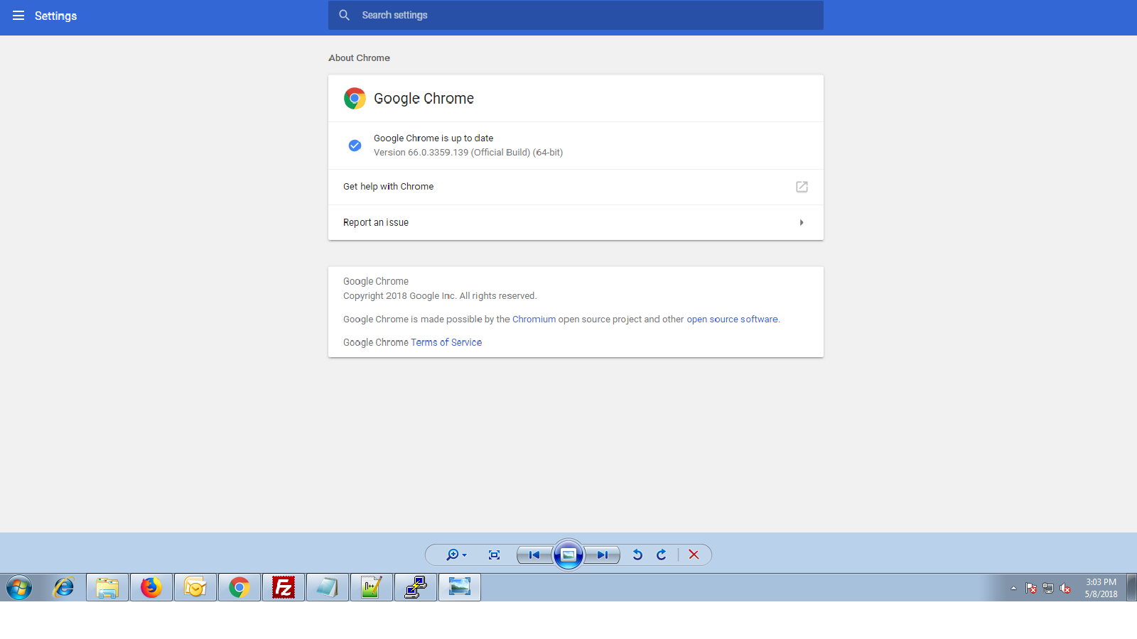Click the muted volume tray icon
Screen dimensions: 1137x639
(x=1065, y=589)
